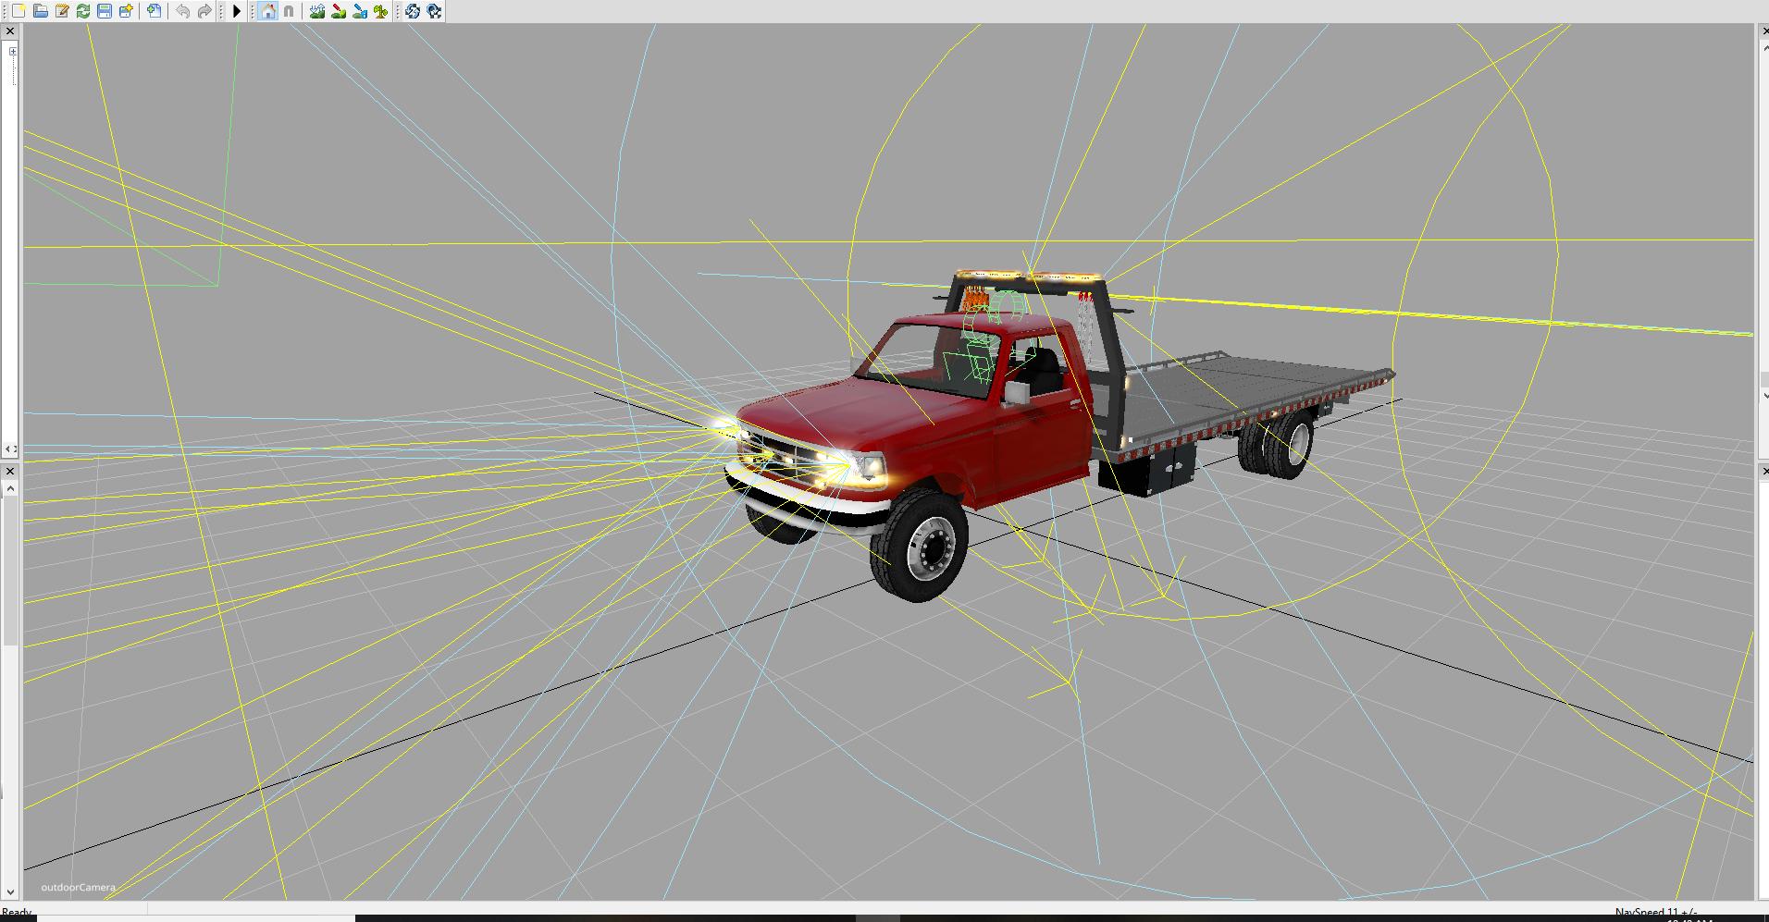Viewport: 1769px width, 922px height.
Task: Select the terrain detail texture paint tool
Action: [360, 11]
